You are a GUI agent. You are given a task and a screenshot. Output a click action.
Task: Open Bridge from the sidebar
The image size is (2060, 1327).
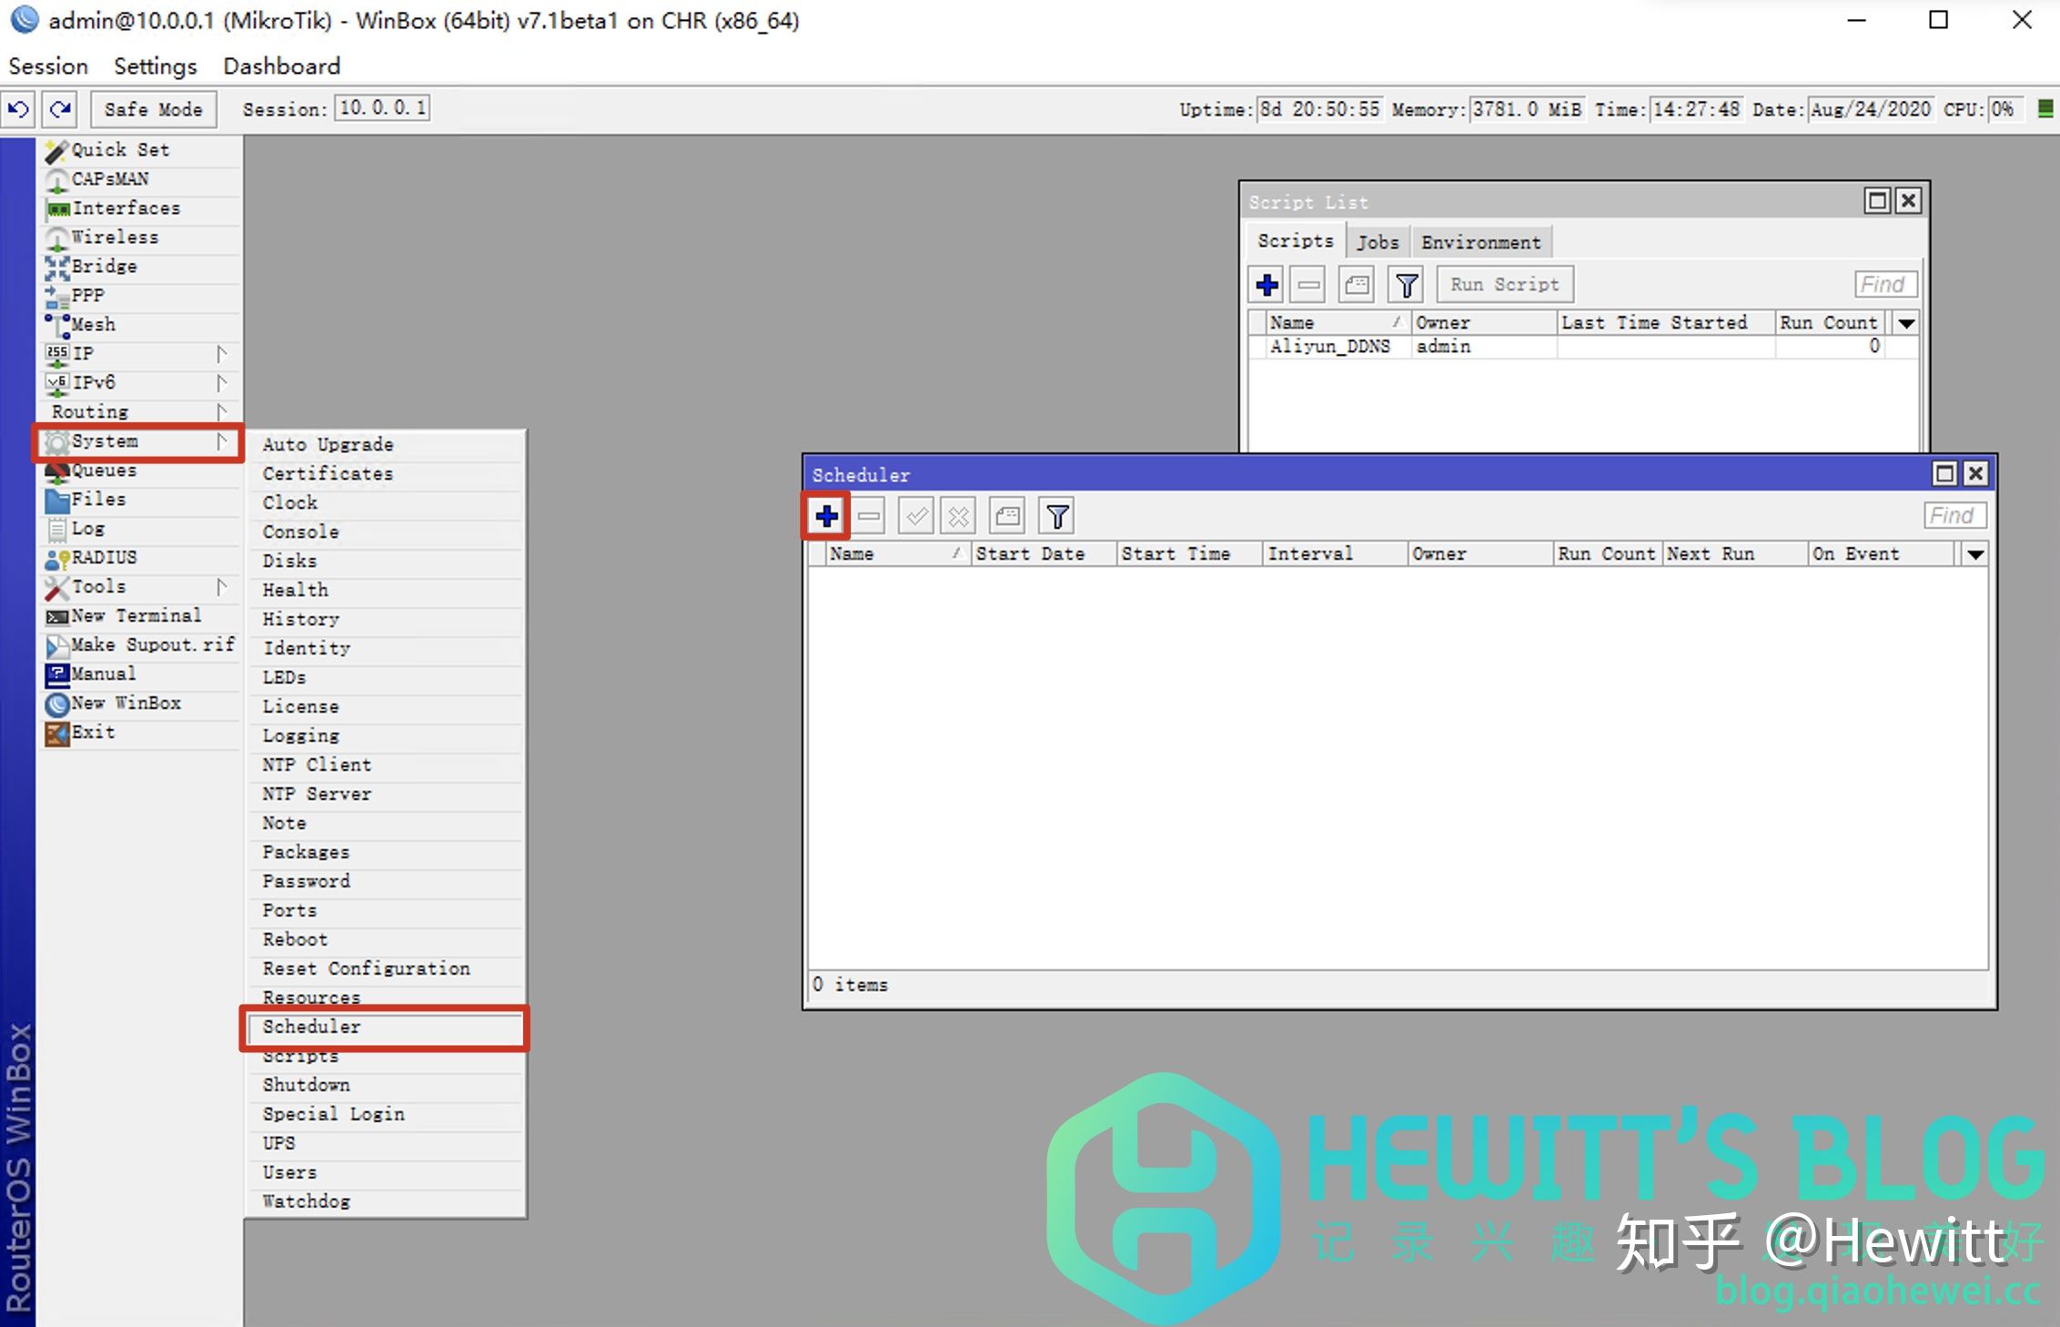(x=141, y=267)
